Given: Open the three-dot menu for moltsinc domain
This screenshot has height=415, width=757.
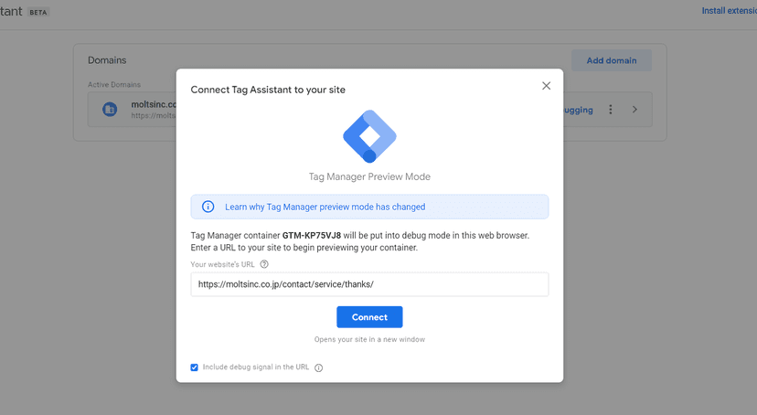Looking at the screenshot, I should (x=610, y=110).
